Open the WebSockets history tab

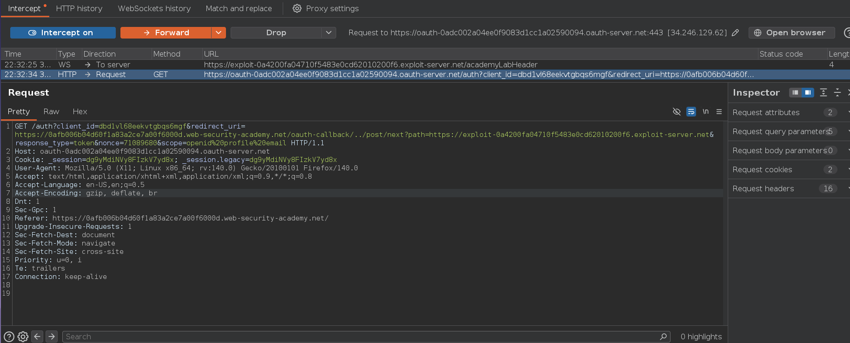[154, 8]
